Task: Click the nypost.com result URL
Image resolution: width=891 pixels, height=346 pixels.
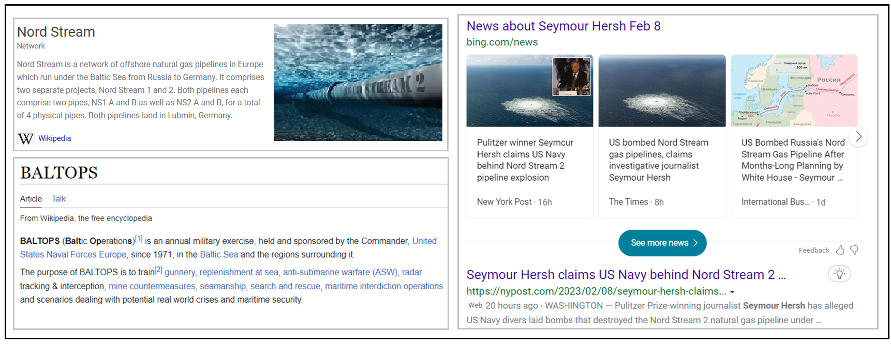Action: pos(597,291)
